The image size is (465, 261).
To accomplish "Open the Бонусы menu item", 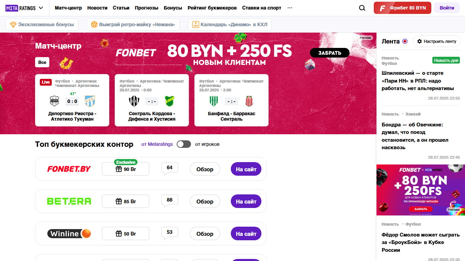I will click(x=173, y=8).
